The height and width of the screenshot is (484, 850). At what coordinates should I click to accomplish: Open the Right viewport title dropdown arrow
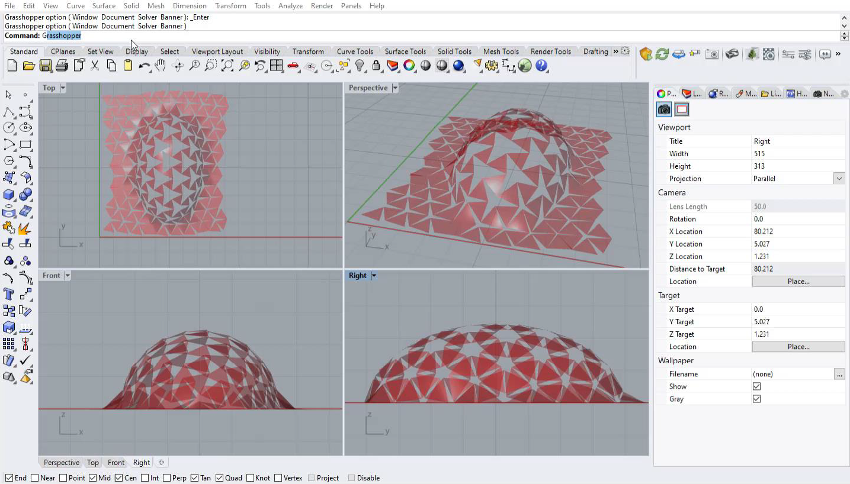pos(374,276)
